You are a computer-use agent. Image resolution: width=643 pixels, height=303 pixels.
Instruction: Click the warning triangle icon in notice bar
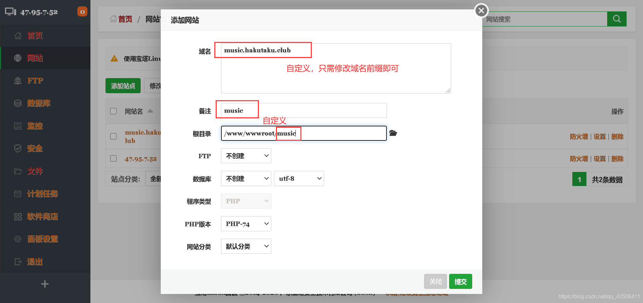(114, 58)
